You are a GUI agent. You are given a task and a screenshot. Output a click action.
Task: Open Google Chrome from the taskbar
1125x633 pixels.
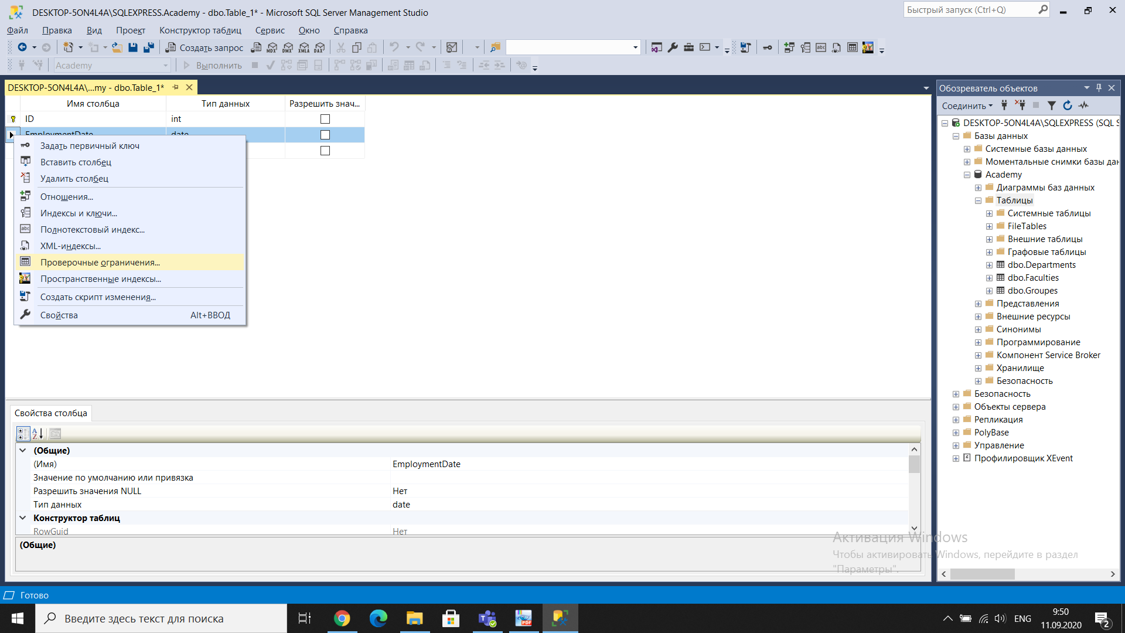click(x=342, y=618)
